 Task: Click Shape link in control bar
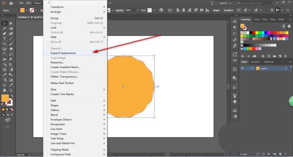click(x=216, y=10)
